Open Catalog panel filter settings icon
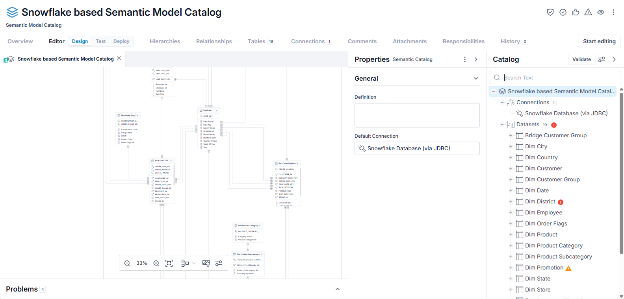Viewport: 624px width, 299px height. [602, 59]
